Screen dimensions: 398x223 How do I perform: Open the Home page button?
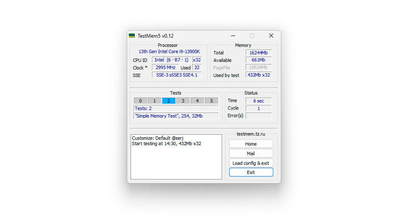point(251,144)
